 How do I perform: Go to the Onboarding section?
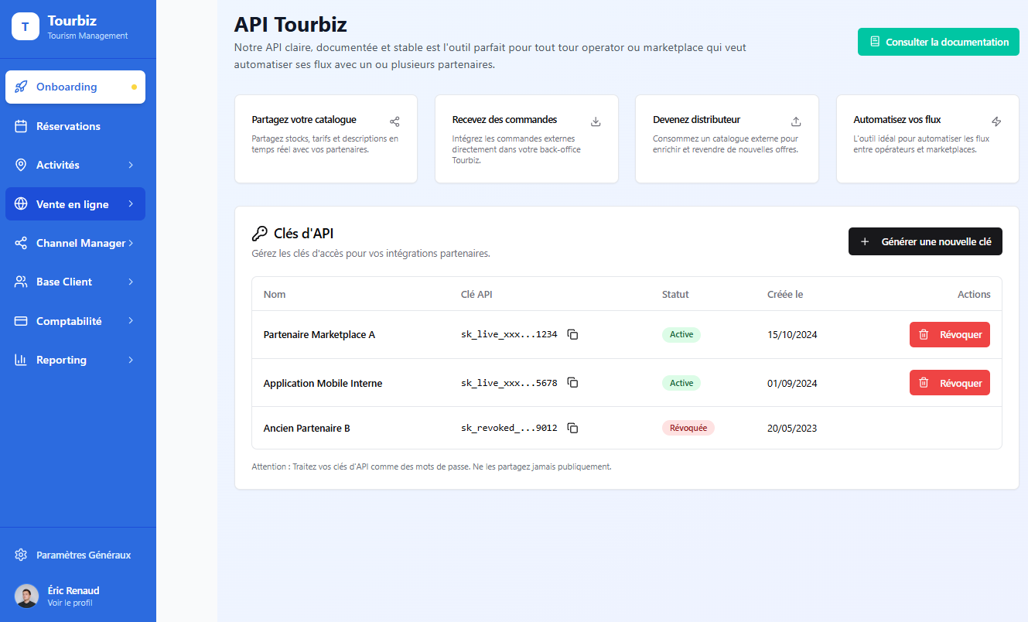(67, 87)
